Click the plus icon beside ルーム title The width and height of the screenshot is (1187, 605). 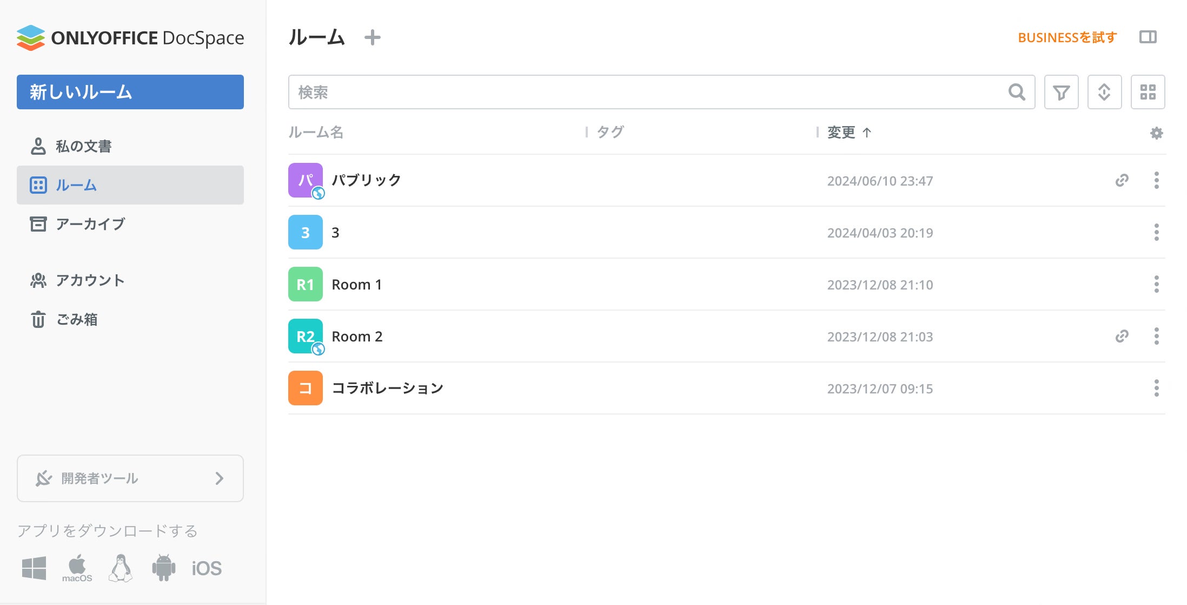[x=372, y=37]
